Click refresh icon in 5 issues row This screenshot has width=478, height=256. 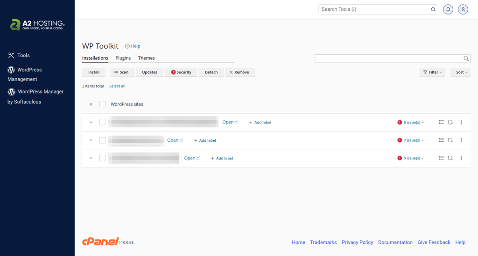tap(450, 158)
